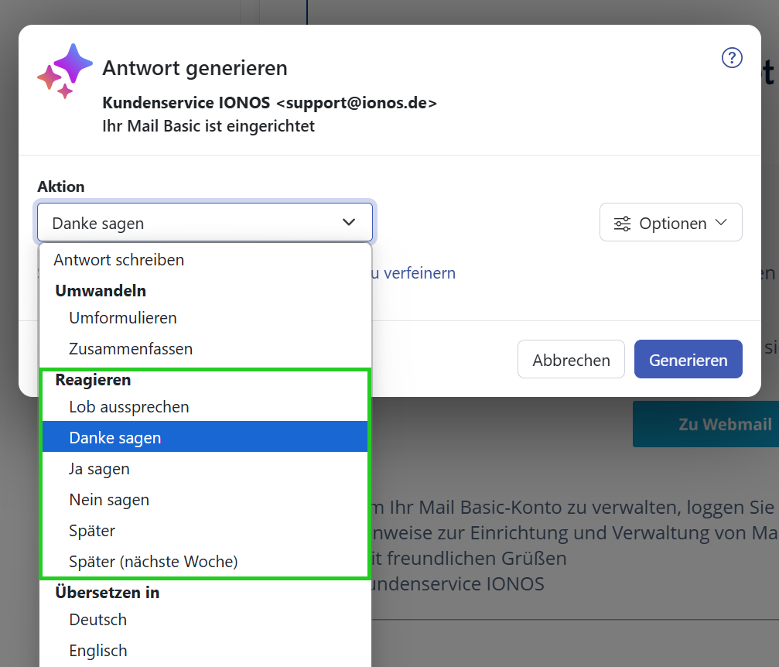779x667 pixels.
Task: Select Zusammenfassen in the dropdown list
Action: pos(205,349)
